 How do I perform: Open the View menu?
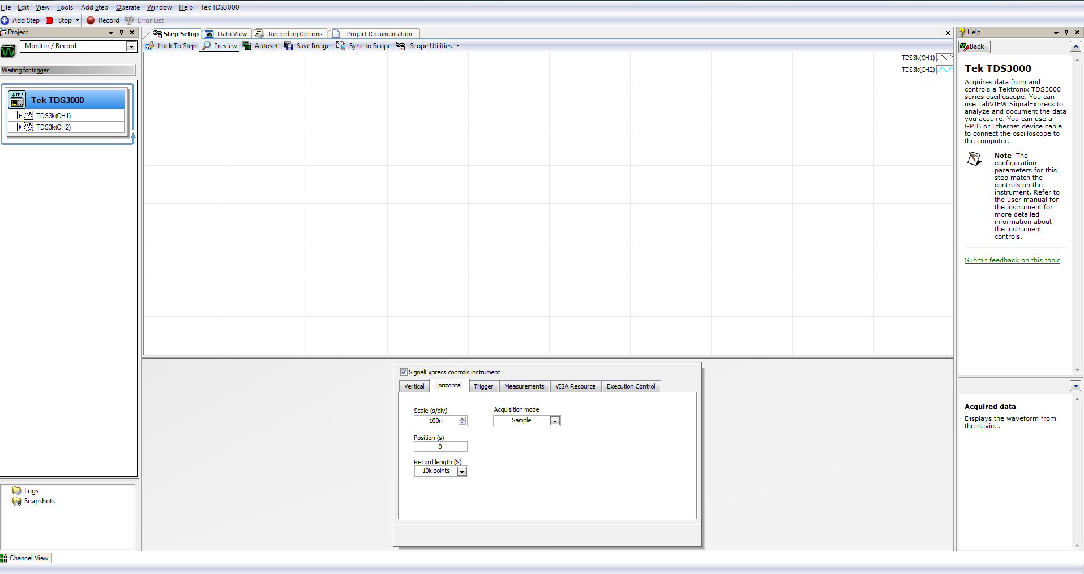42,7
